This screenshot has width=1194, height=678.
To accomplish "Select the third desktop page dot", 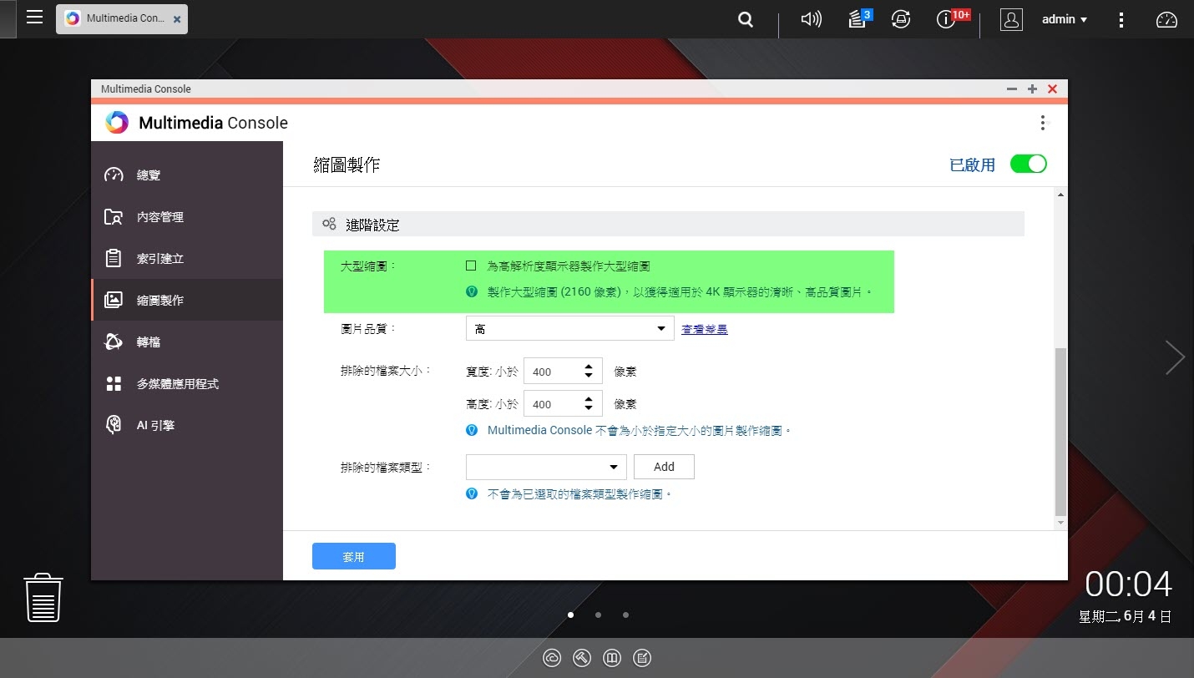I will [626, 615].
